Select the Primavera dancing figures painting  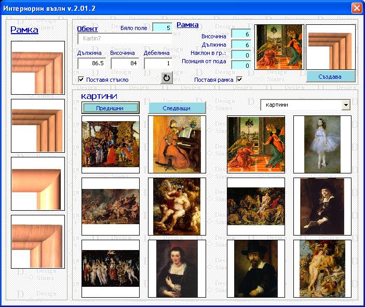click(x=111, y=269)
